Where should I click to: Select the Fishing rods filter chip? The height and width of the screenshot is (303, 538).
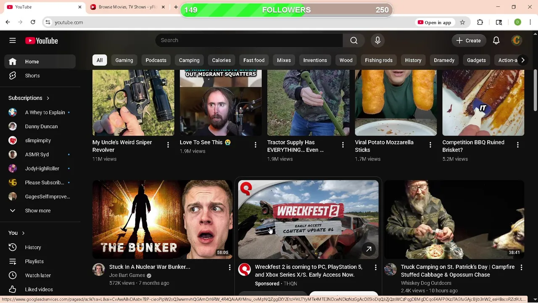point(379,60)
